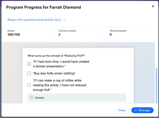Check the 'cup of coffee' answer box

[29, 85]
